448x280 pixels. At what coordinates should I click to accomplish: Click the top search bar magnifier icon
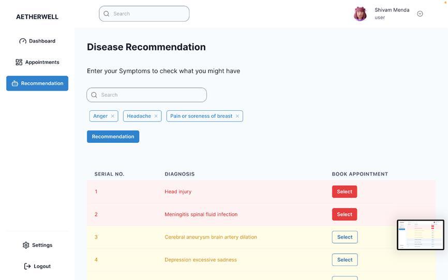pos(107,14)
